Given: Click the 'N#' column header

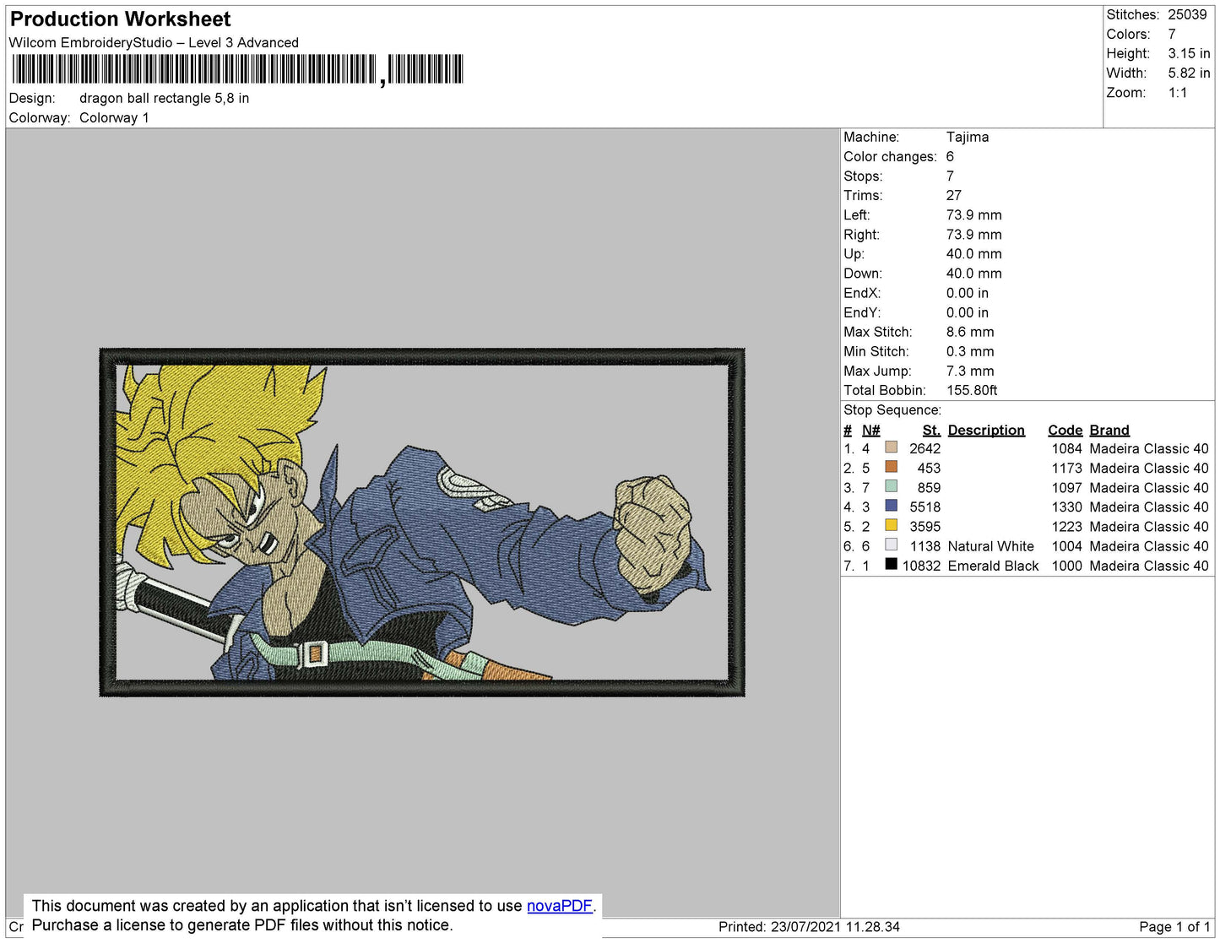Looking at the screenshot, I should 870,431.
